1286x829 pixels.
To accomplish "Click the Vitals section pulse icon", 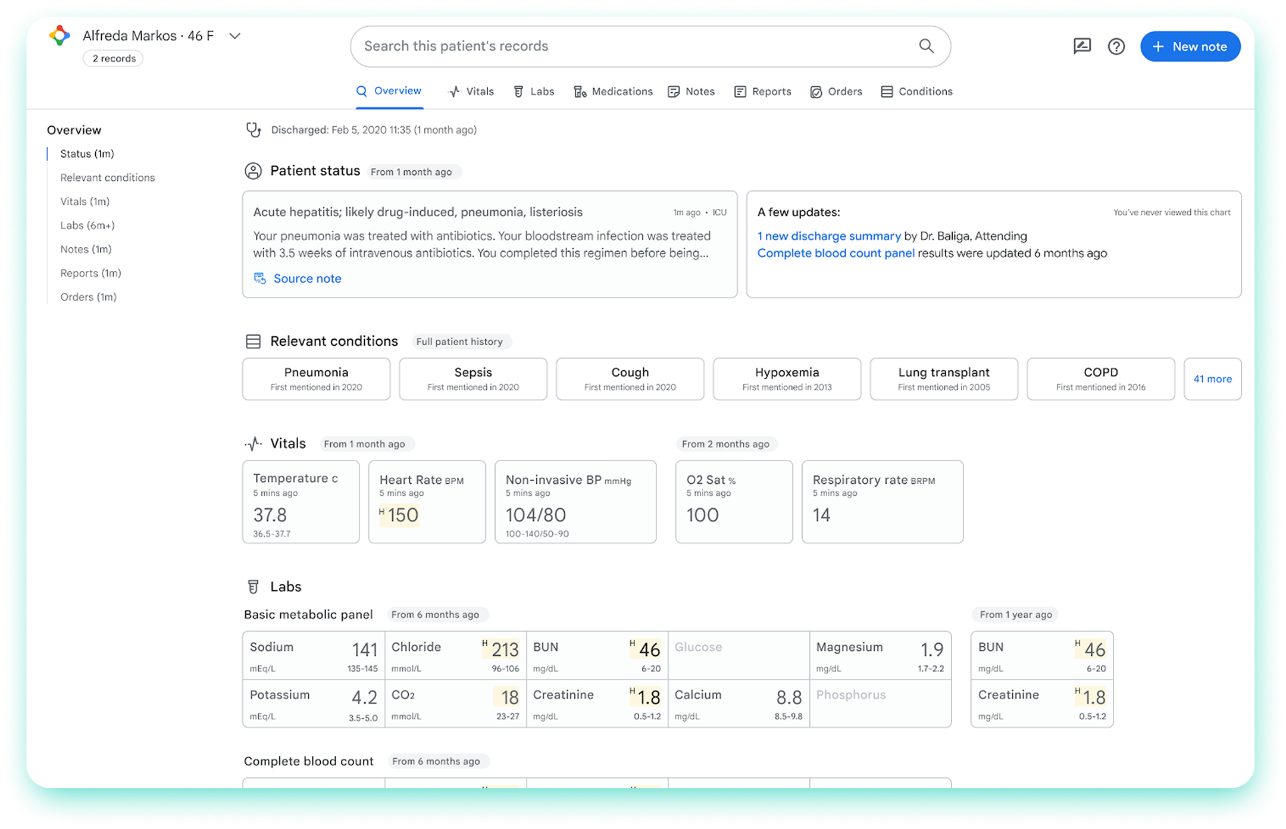I will (253, 444).
